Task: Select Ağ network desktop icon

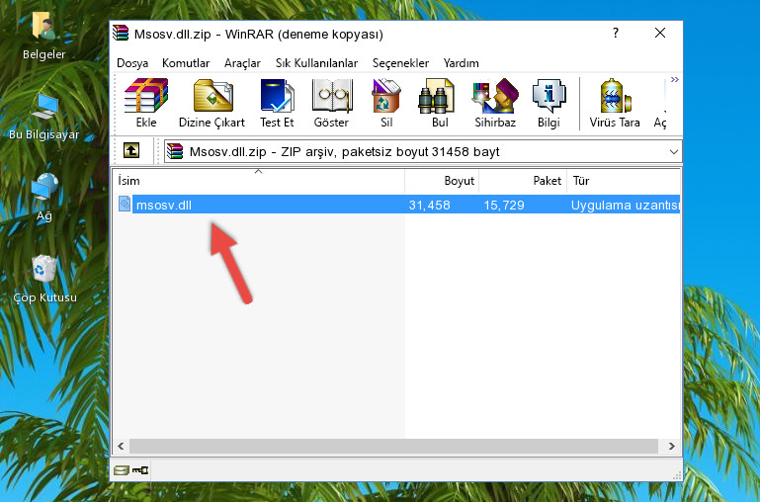Action: pos(44,198)
